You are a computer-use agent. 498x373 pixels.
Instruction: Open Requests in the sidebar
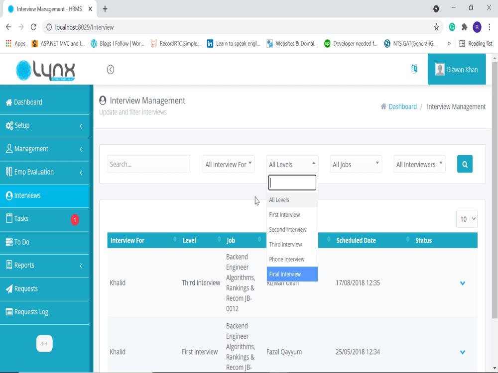click(x=44, y=289)
